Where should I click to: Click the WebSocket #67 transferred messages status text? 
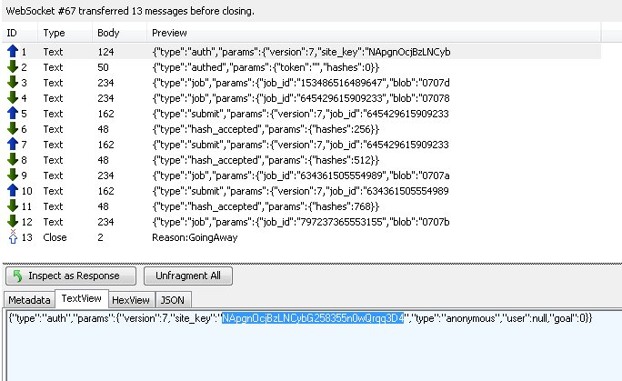[130, 11]
